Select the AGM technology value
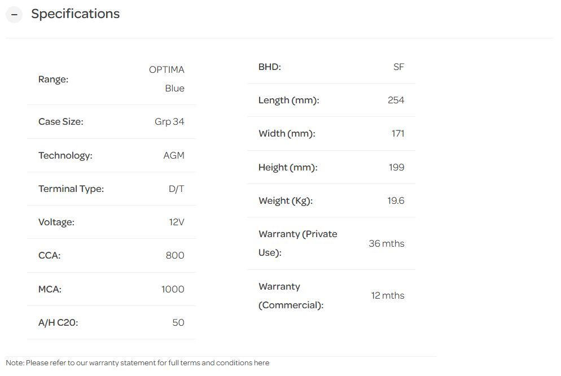The height and width of the screenshot is (376, 561). click(x=174, y=155)
